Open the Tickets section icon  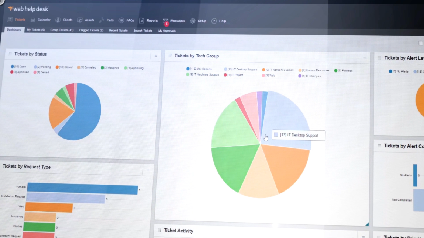pos(10,20)
